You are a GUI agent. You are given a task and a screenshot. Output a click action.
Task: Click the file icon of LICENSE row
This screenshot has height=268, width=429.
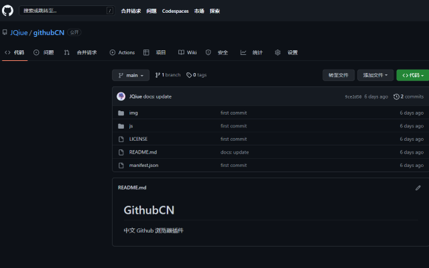(121, 139)
